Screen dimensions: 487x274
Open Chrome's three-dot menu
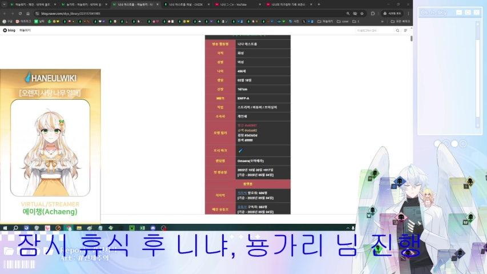point(408,14)
